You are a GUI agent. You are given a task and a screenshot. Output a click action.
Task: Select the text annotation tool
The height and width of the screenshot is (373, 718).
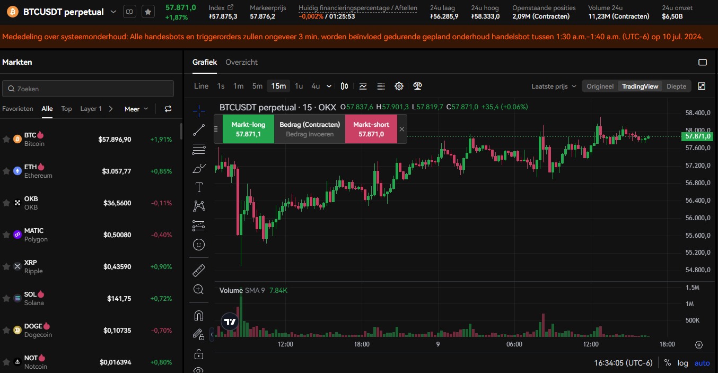[199, 187]
